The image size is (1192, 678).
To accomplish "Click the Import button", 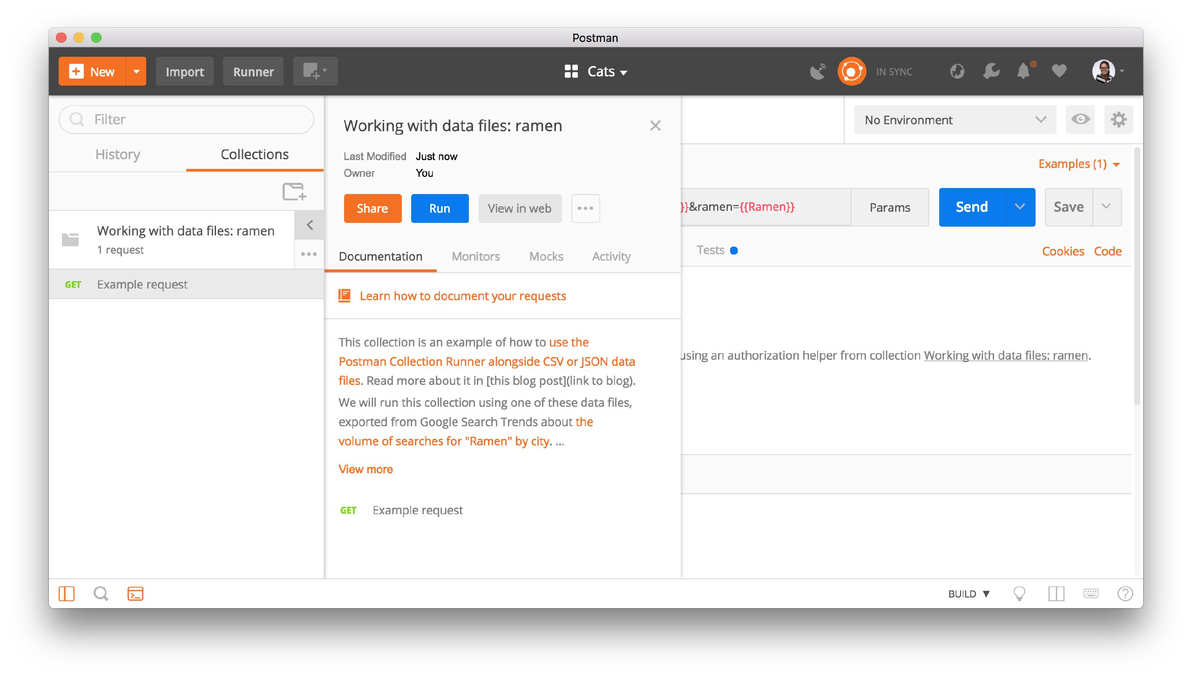I will coord(184,71).
